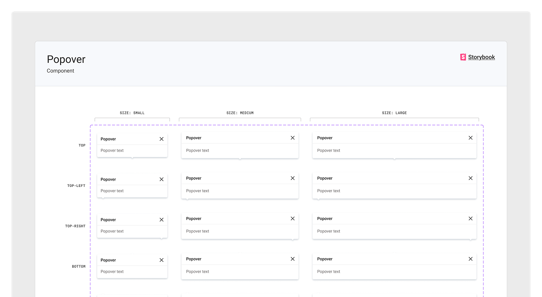Close the small popover in the TOP row

(x=162, y=139)
